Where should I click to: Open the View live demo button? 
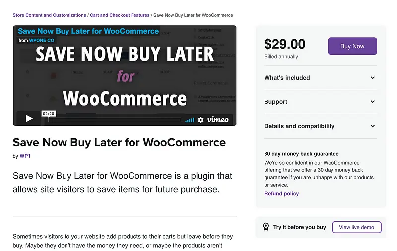pos(357,227)
